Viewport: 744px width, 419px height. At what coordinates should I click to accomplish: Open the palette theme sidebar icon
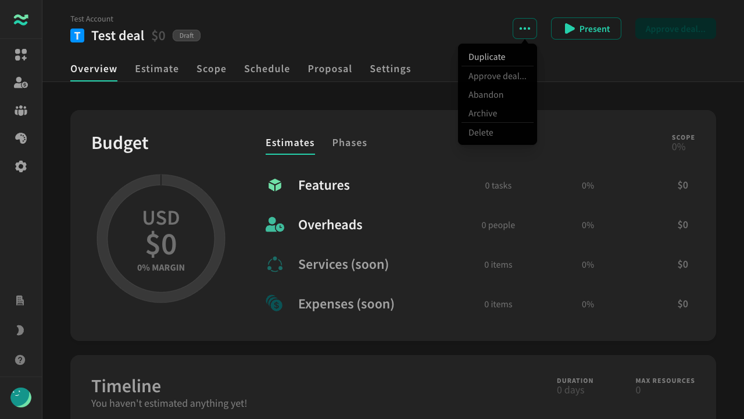point(21,139)
